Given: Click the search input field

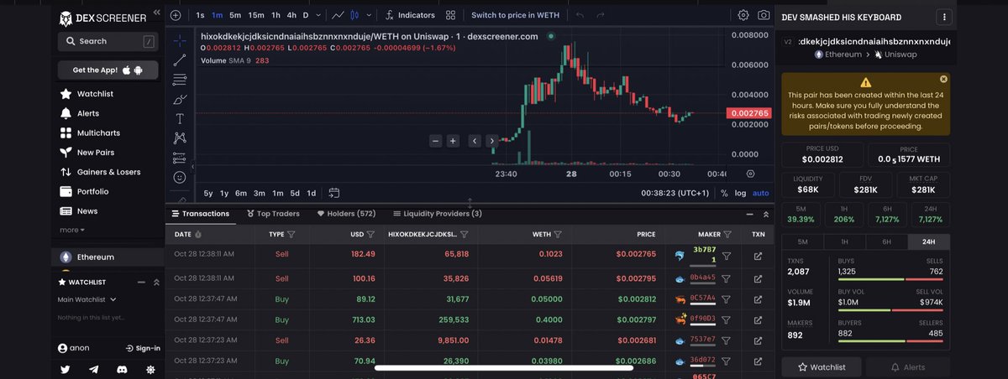Looking at the screenshot, I should [x=108, y=41].
